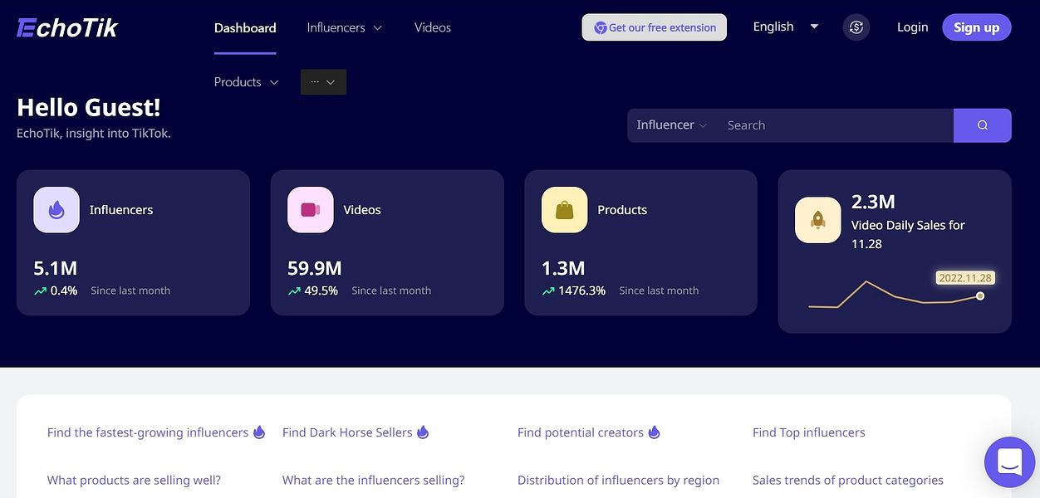The width and height of the screenshot is (1040, 498).
Task: Click the 1476.3% growth figure
Action: pos(582,290)
